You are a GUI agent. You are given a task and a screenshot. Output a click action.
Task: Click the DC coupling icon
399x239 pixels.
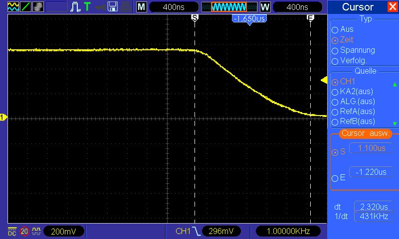[x=12, y=232]
